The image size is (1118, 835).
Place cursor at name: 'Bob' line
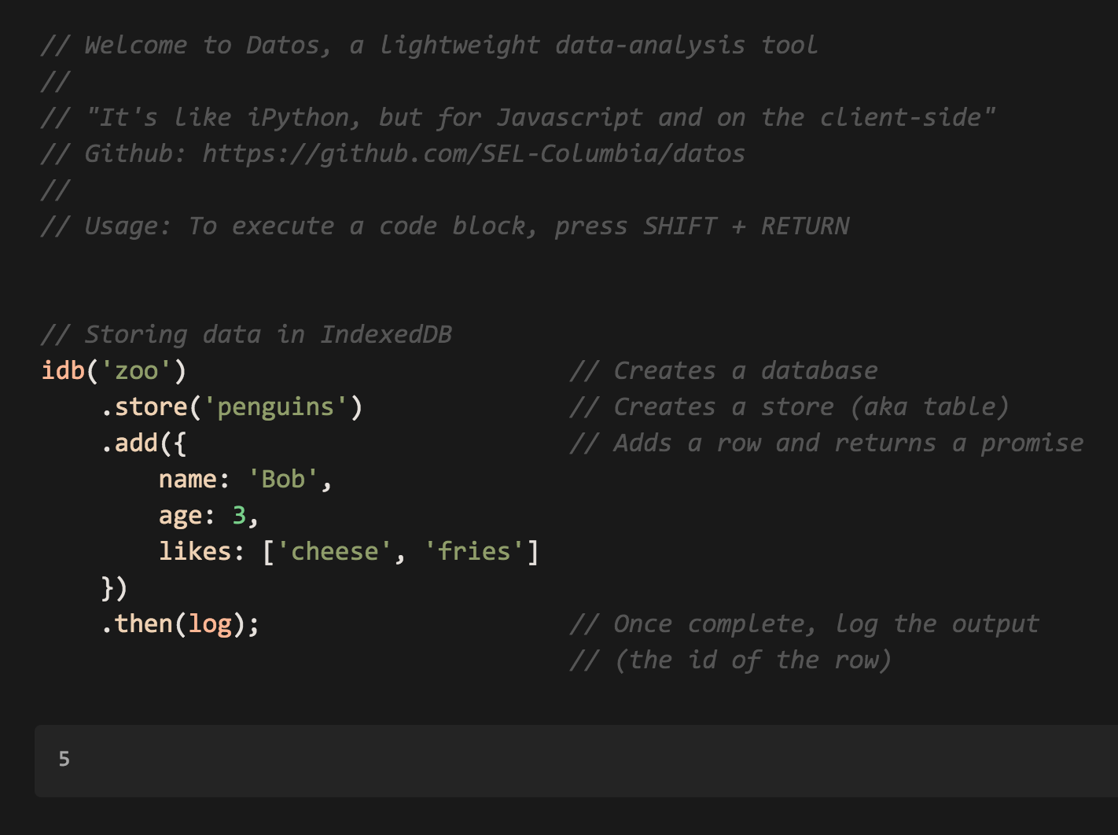245,479
